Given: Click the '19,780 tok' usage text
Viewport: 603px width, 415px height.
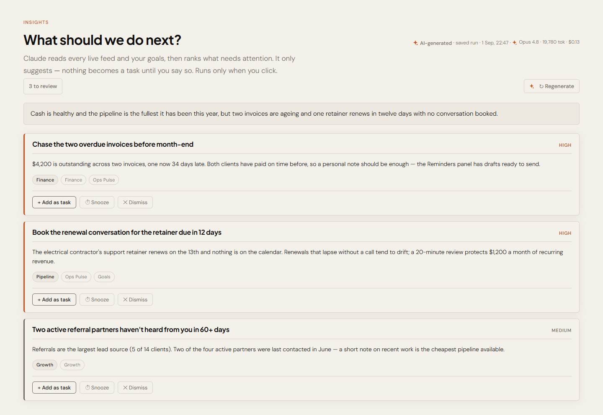Looking at the screenshot, I should (x=554, y=42).
